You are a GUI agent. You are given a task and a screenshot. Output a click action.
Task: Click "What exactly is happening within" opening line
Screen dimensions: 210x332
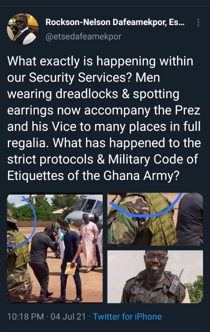[x=100, y=61]
